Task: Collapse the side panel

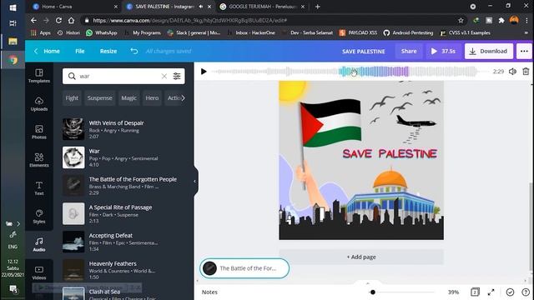Action: coord(195,182)
